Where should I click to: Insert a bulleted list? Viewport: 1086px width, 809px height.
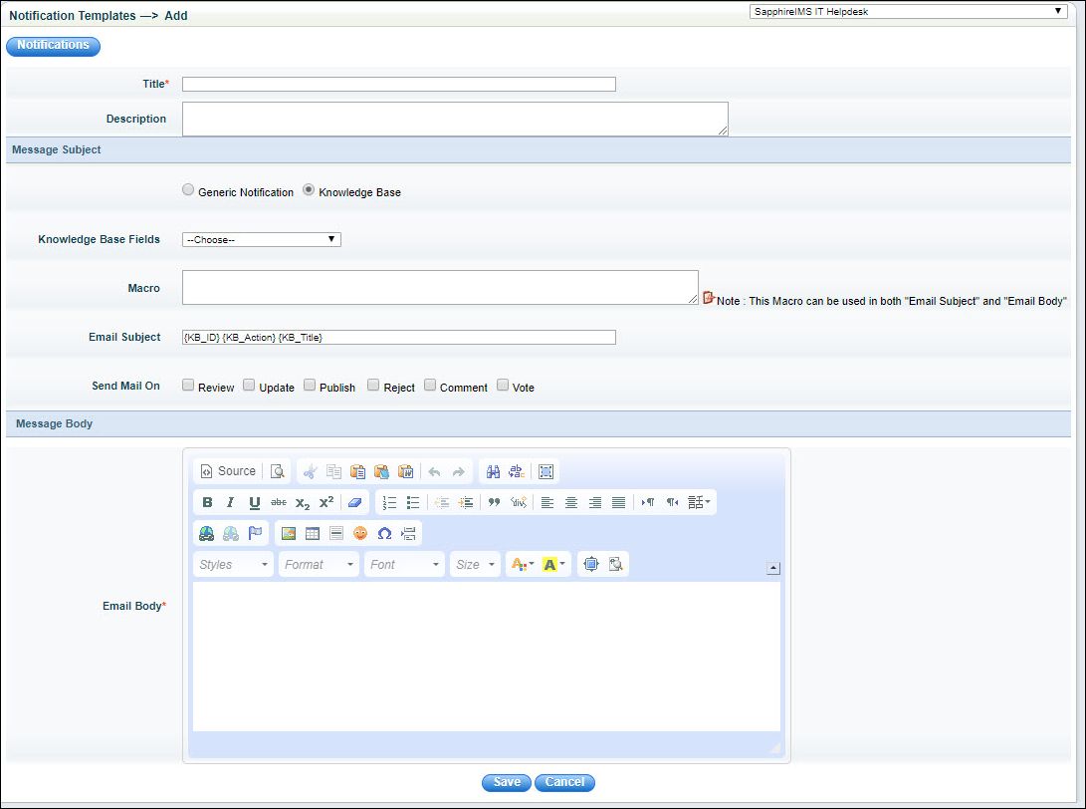pyautogui.click(x=413, y=502)
